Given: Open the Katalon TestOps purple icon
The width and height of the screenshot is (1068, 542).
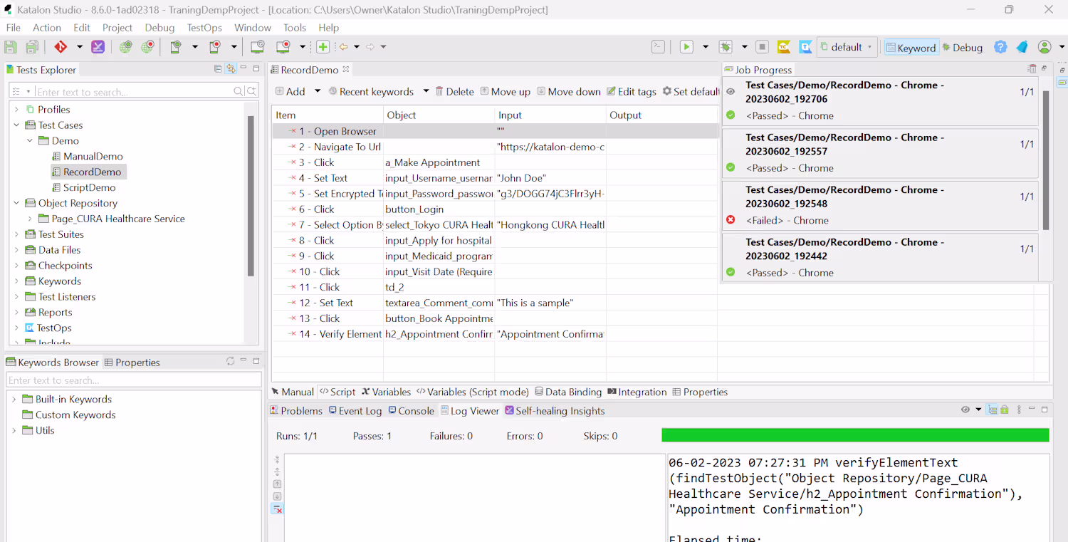Looking at the screenshot, I should click(98, 47).
